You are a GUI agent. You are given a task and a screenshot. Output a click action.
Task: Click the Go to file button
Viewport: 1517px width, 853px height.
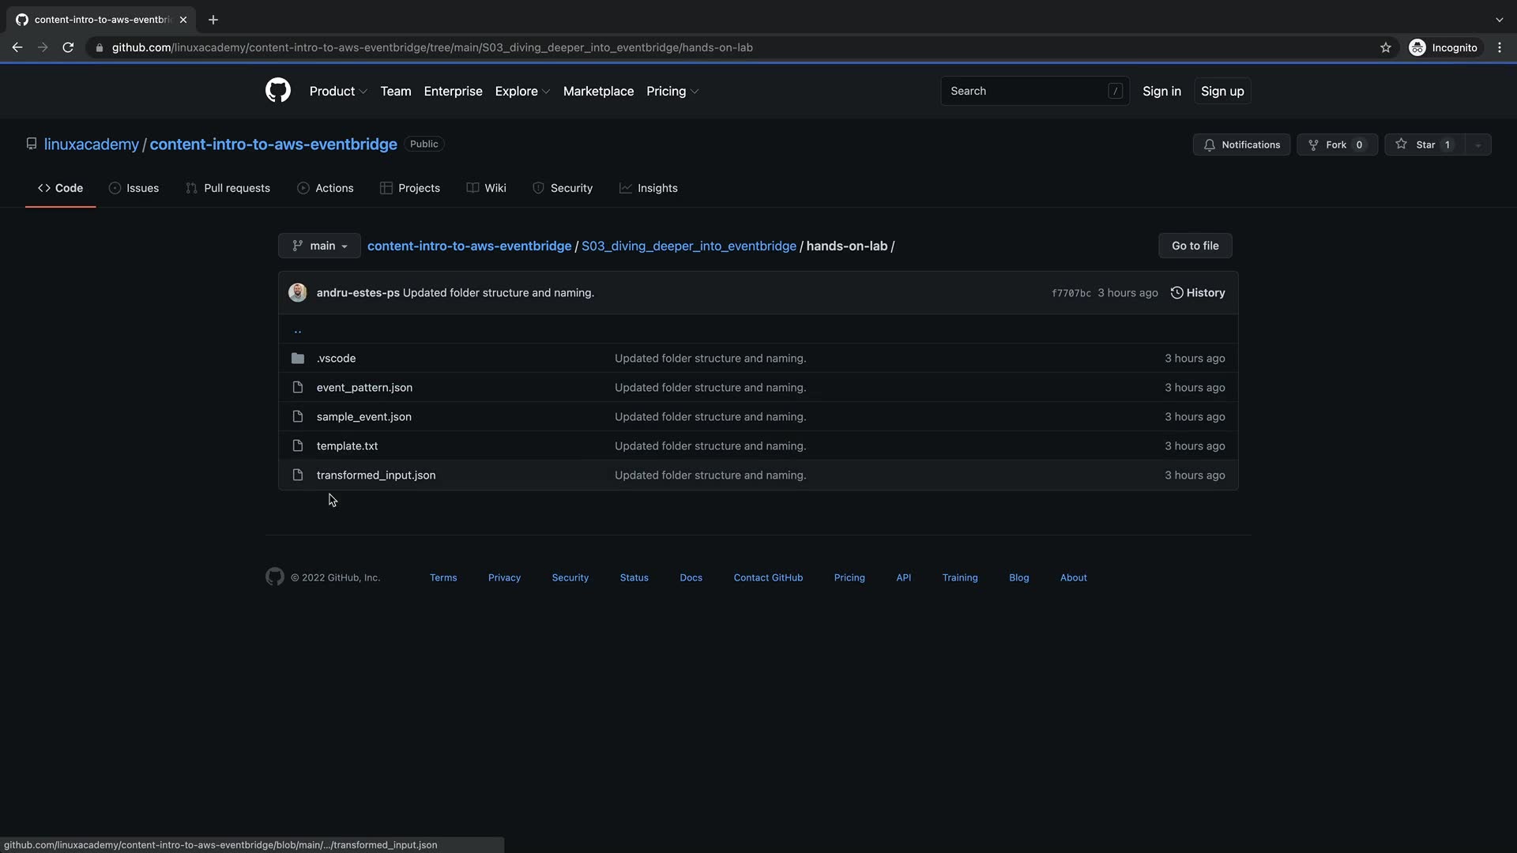(x=1195, y=246)
